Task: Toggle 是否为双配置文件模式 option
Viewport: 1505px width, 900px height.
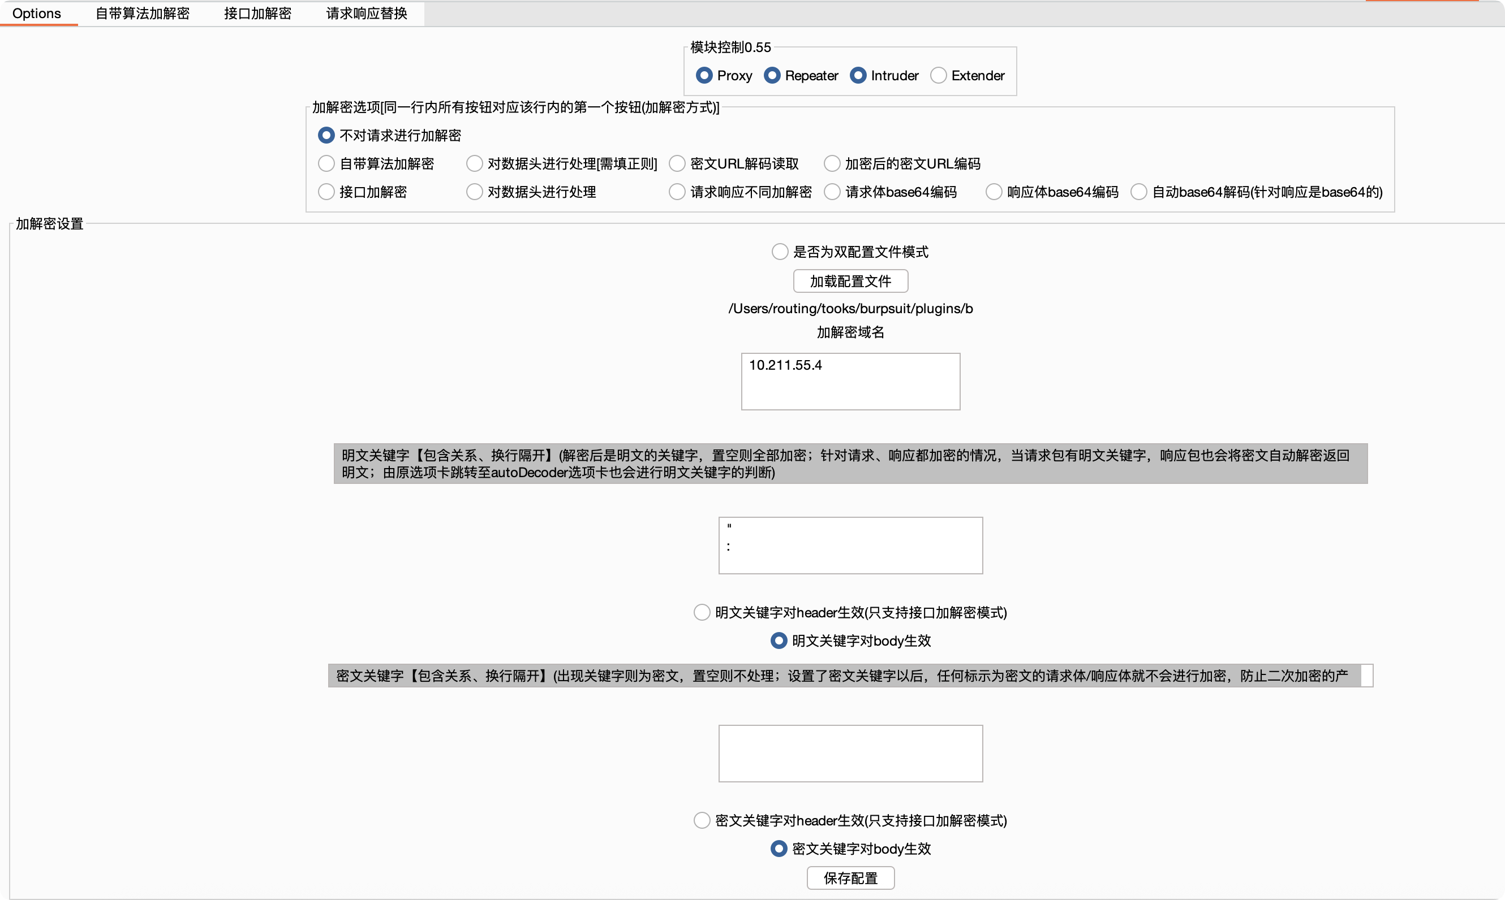Action: pyautogui.click(x=780, y=252)
